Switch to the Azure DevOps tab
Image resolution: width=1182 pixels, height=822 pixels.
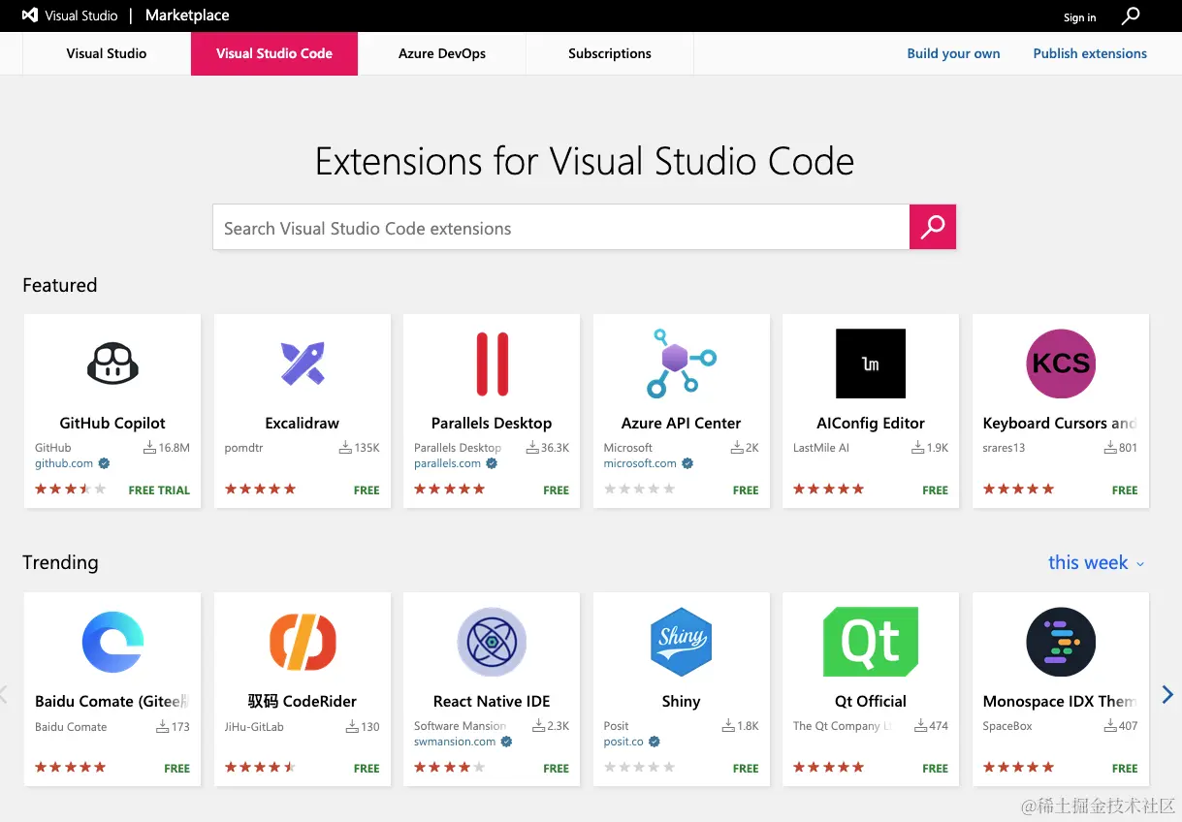(x=442, y=53)
